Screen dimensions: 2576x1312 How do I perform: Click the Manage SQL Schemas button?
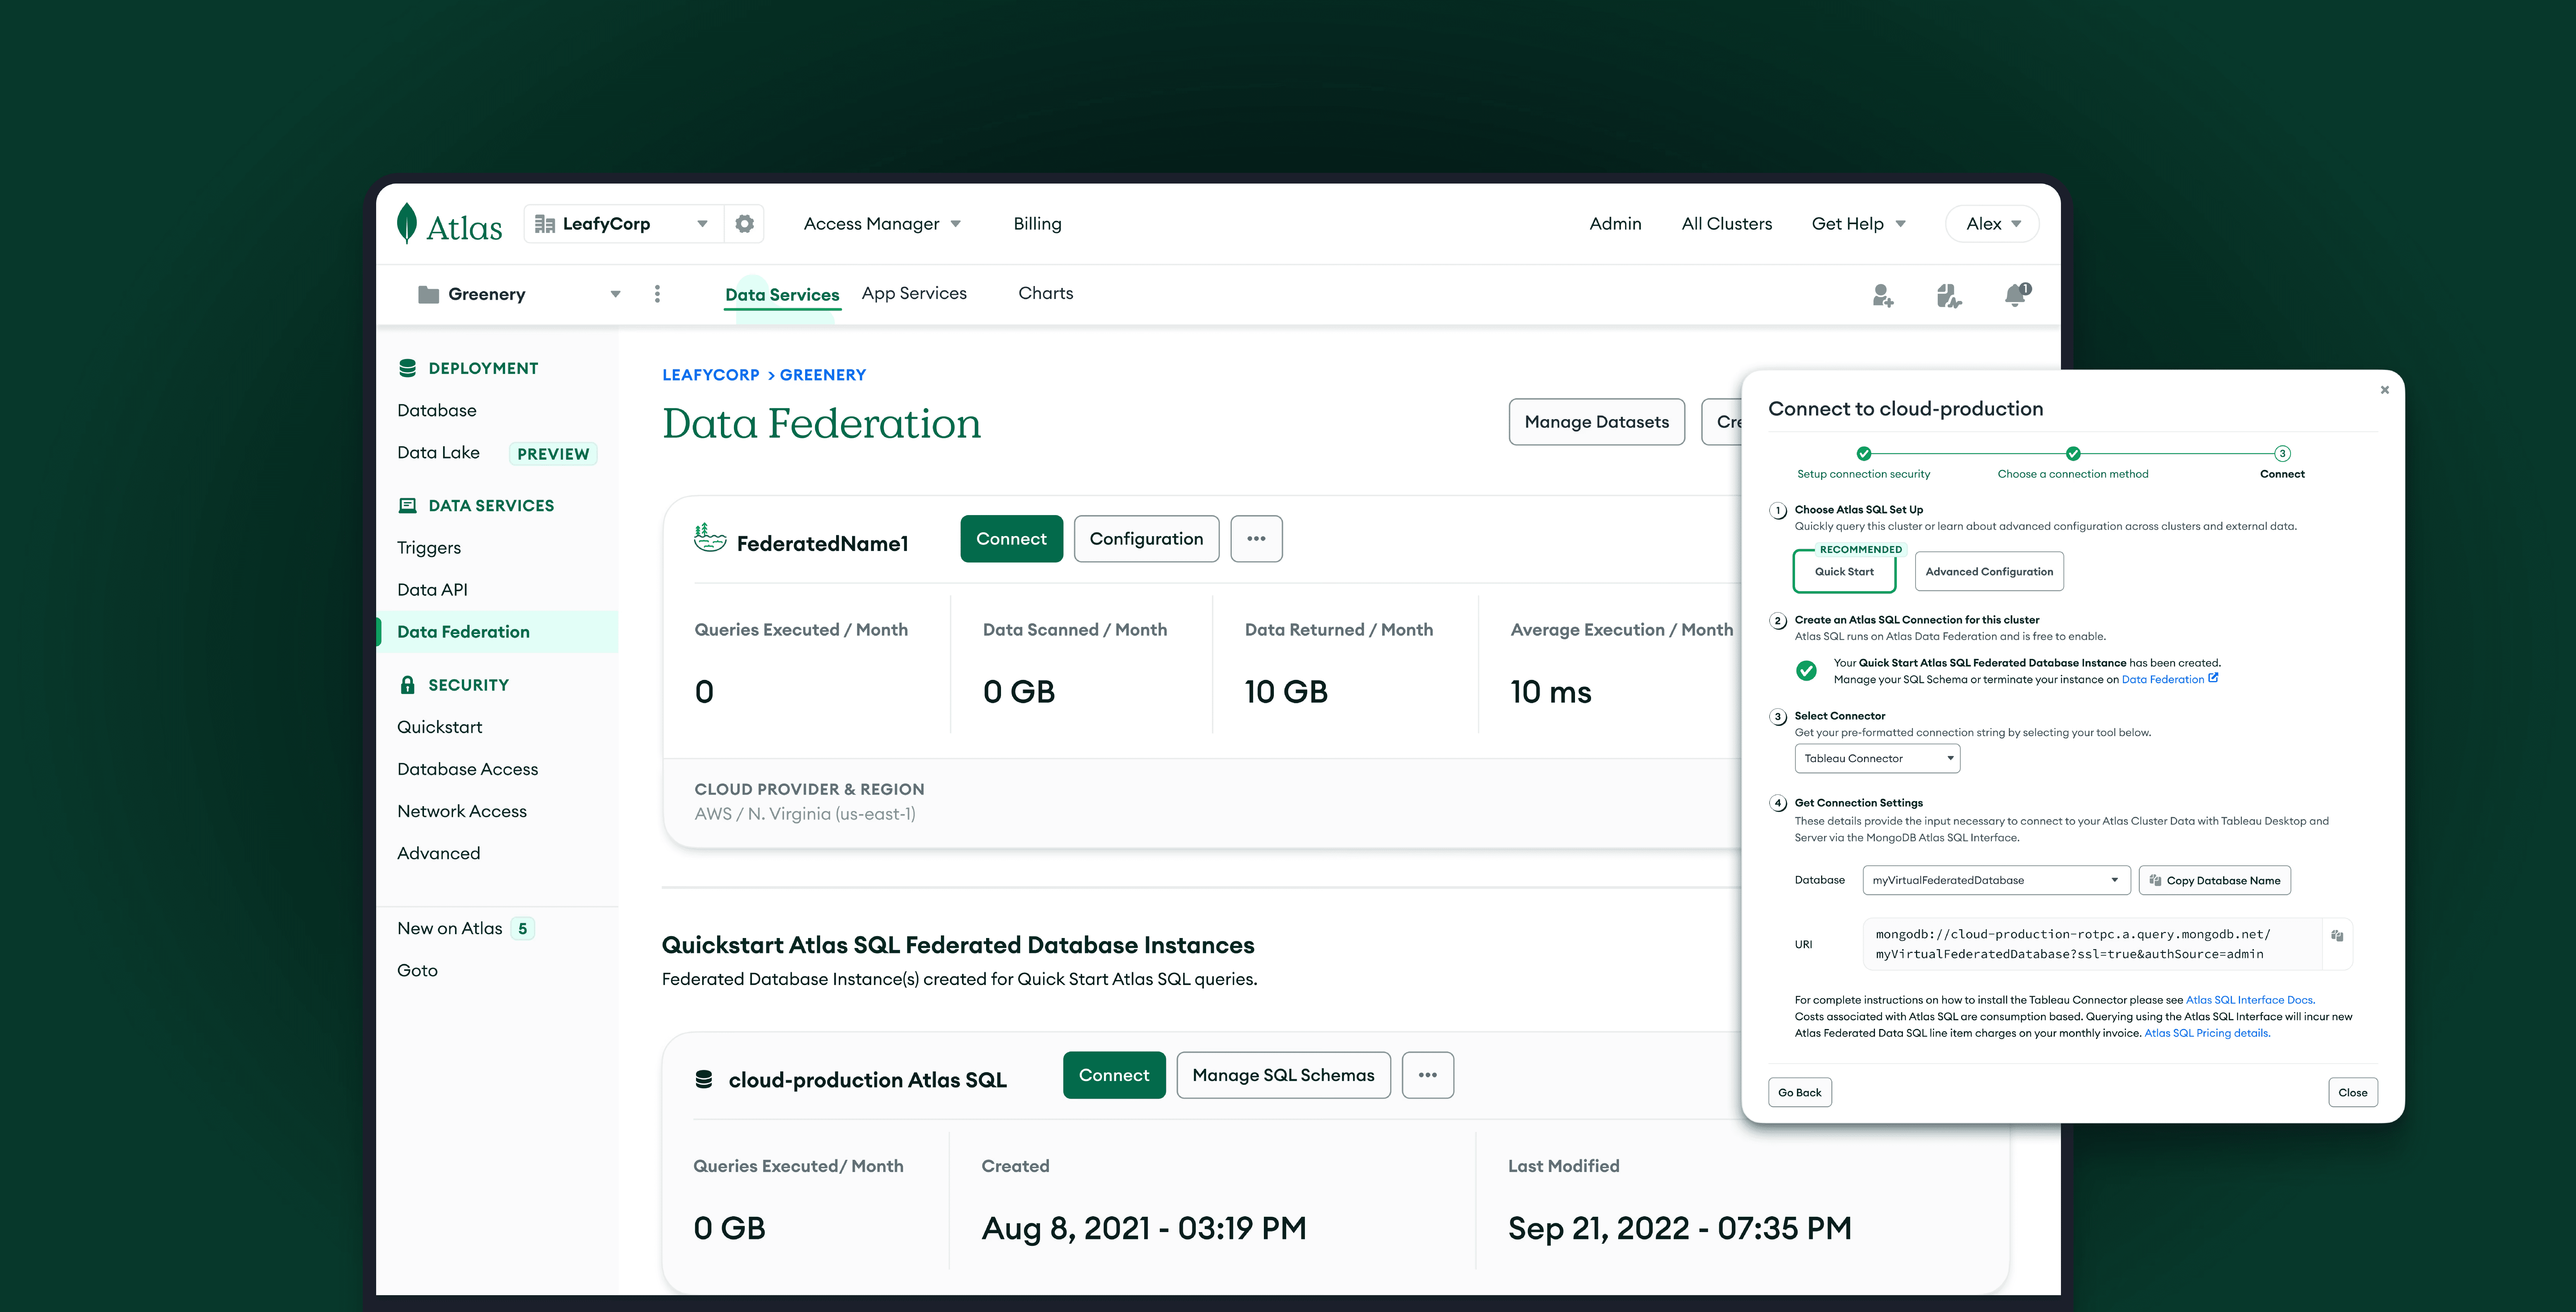click(1283, 1075)
